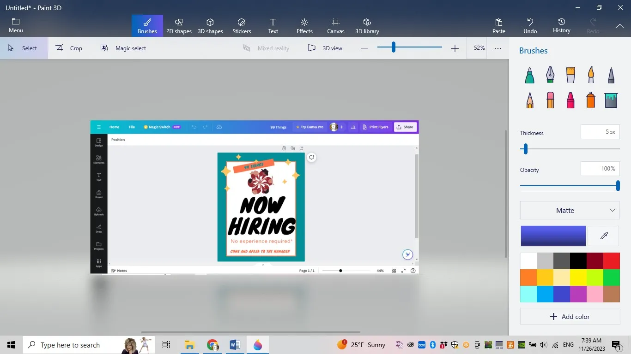631x354 pixels.
Task: Open Google Chrome from the taskbar
Action: pyautogui.click(x=212, y=345)
